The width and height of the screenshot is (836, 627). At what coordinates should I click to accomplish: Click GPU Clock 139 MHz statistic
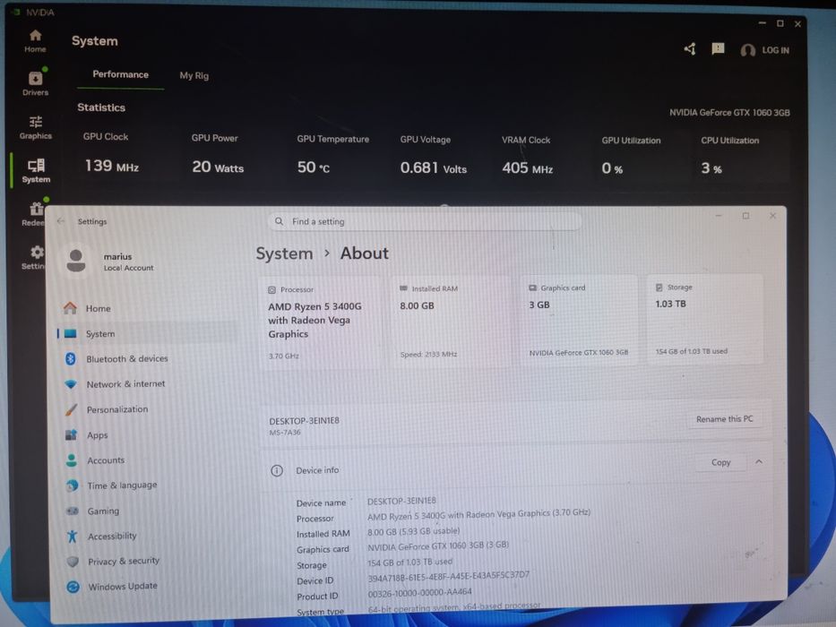pyautogui.click(x=111, y=153)
